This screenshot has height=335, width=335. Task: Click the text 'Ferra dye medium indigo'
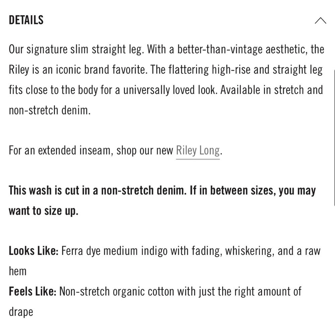pos(114,251)
